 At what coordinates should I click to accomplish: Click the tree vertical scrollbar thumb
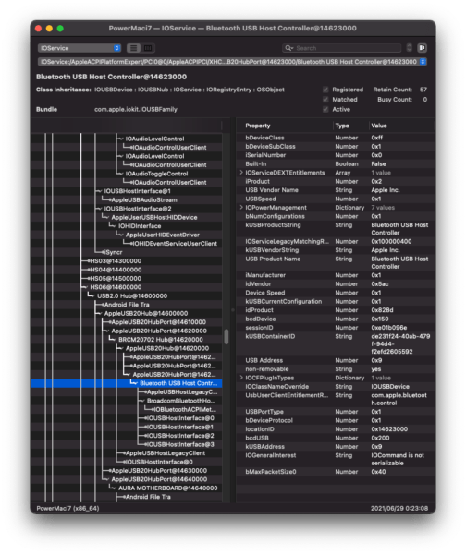coord(227,337)
